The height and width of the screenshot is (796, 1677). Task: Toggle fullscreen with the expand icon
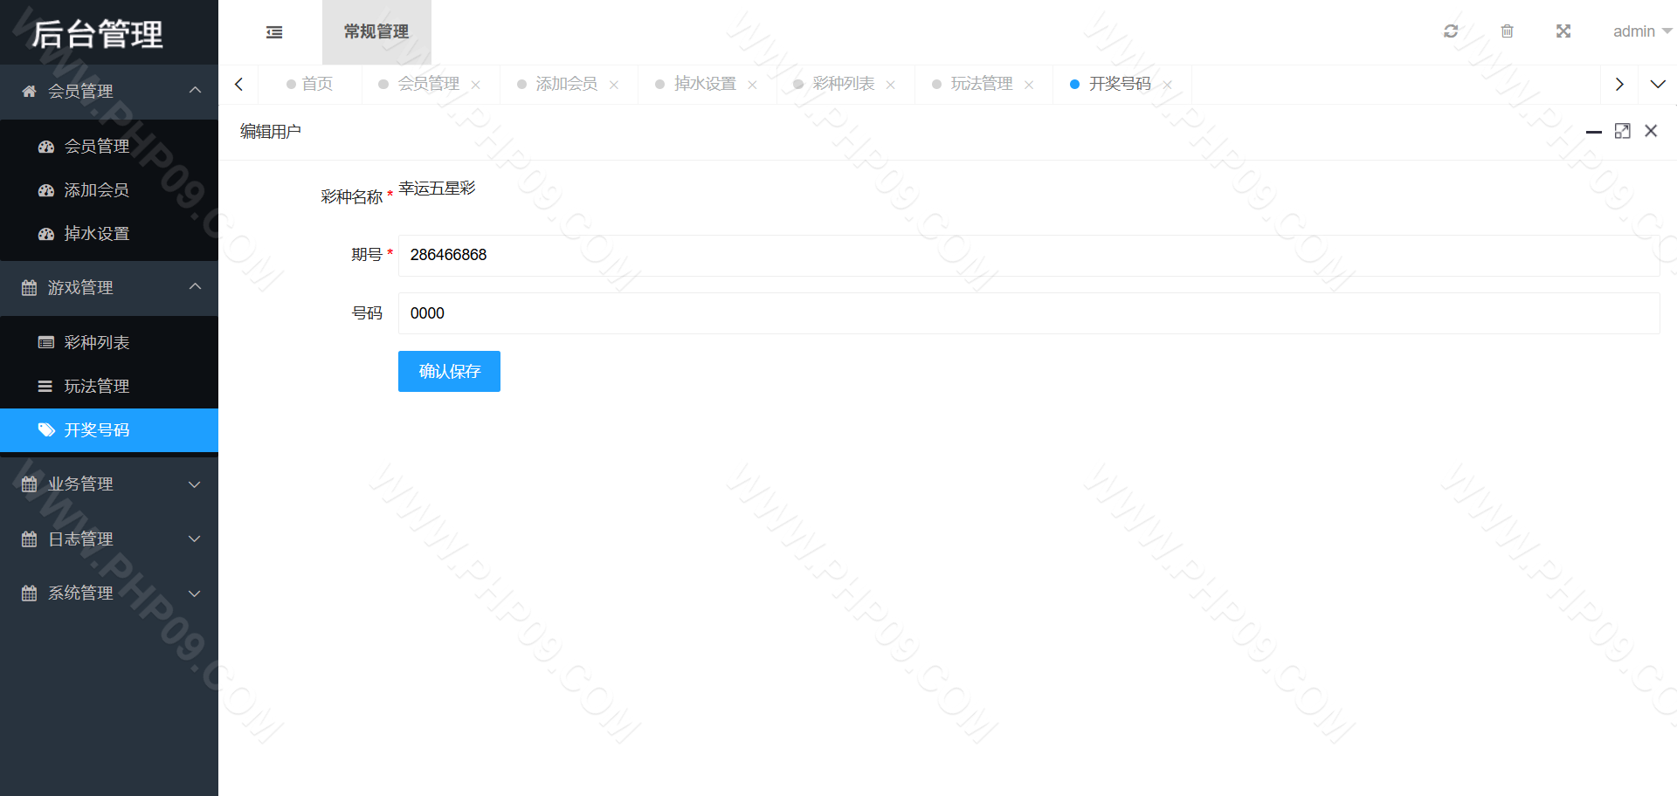[x=1563, y=31]
